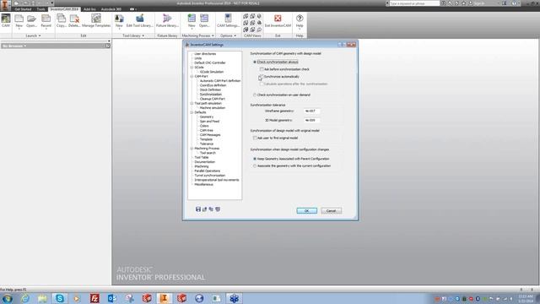
Task: Collapse the Defaults tree node
Action: pyautogui.click(x=192, y=112)
